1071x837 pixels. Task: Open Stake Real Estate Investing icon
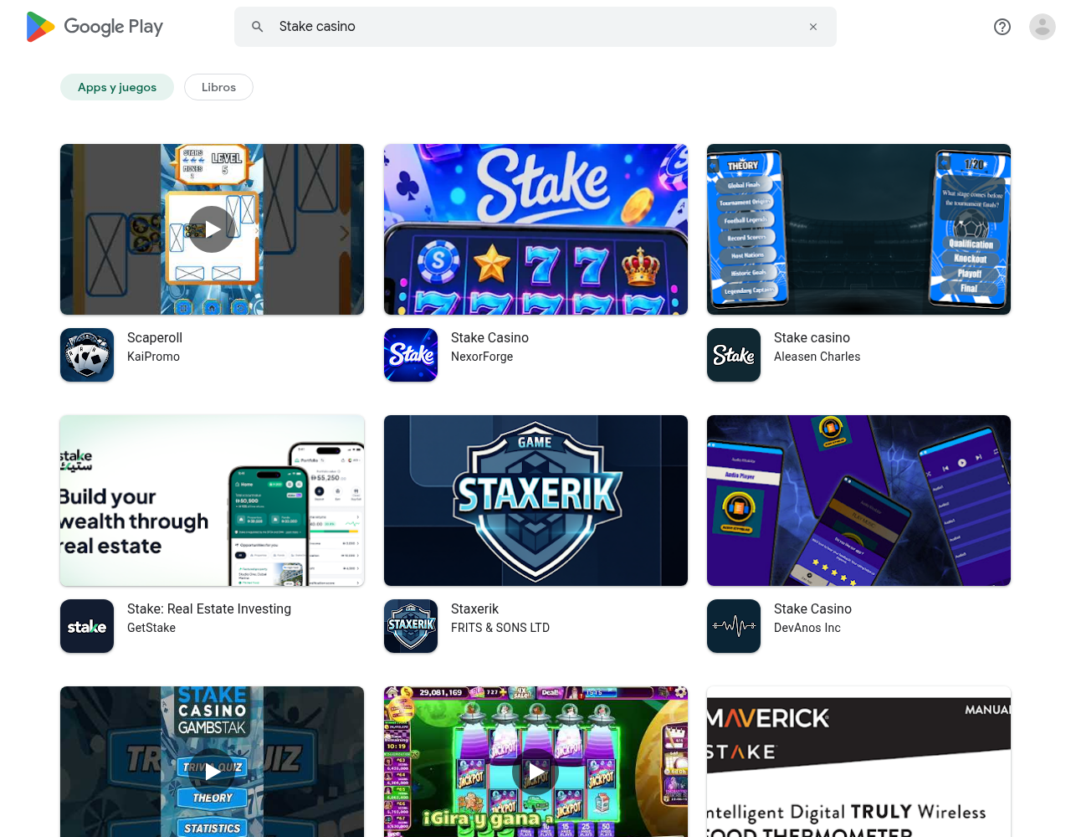click(x=87, y=626)
